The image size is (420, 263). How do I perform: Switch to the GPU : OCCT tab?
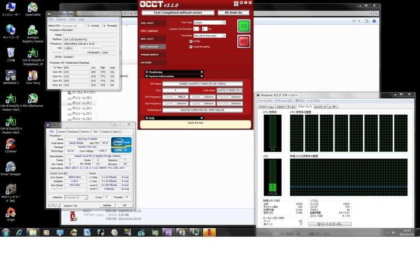click(152, 39)
